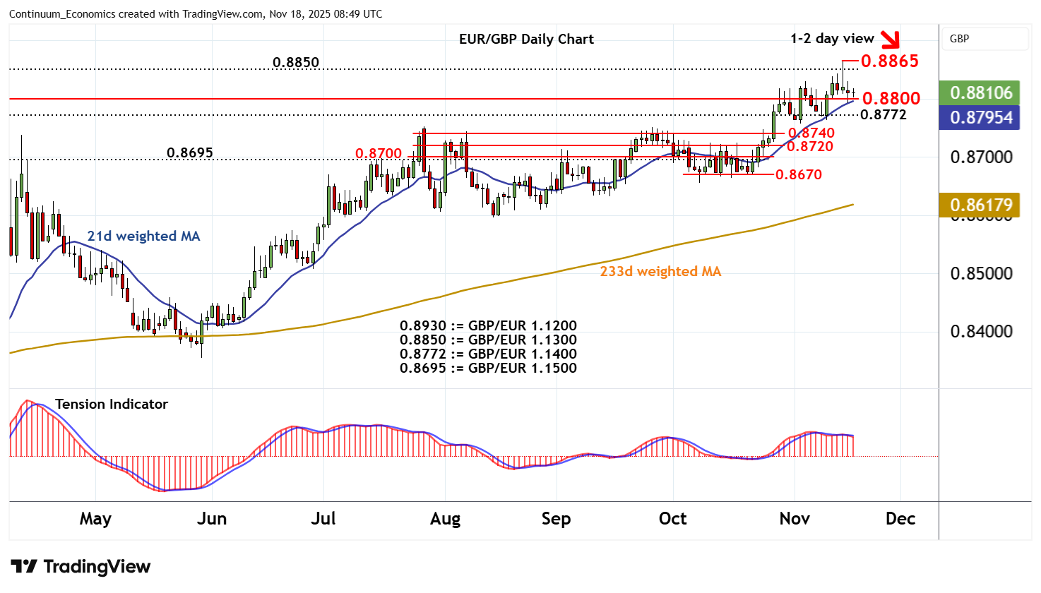The image size is (1041, 593).
Task: Click the blue 0.87954 moving average tag
Action: pos(980,117)
